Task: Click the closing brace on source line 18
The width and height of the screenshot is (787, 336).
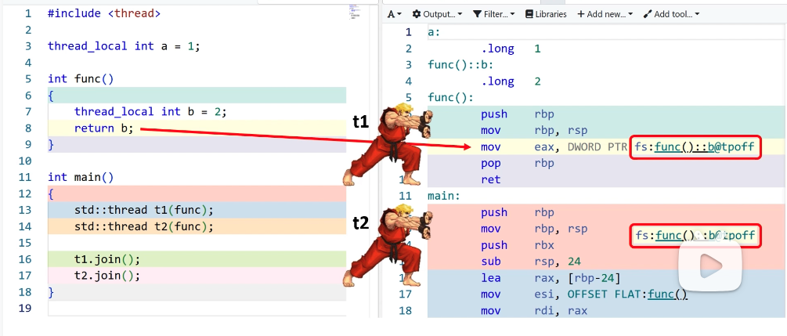Action: click(51, 292)
